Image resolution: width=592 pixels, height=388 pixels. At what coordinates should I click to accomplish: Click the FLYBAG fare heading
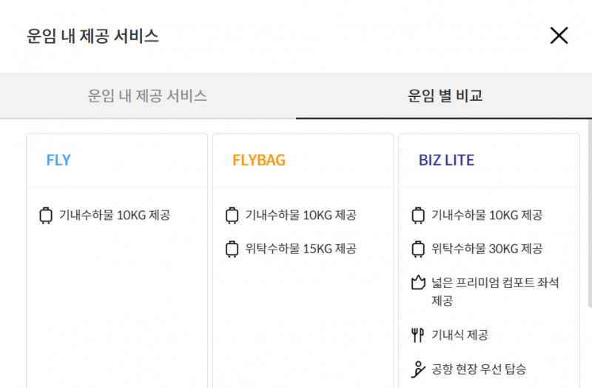click(x=258, y=160)
